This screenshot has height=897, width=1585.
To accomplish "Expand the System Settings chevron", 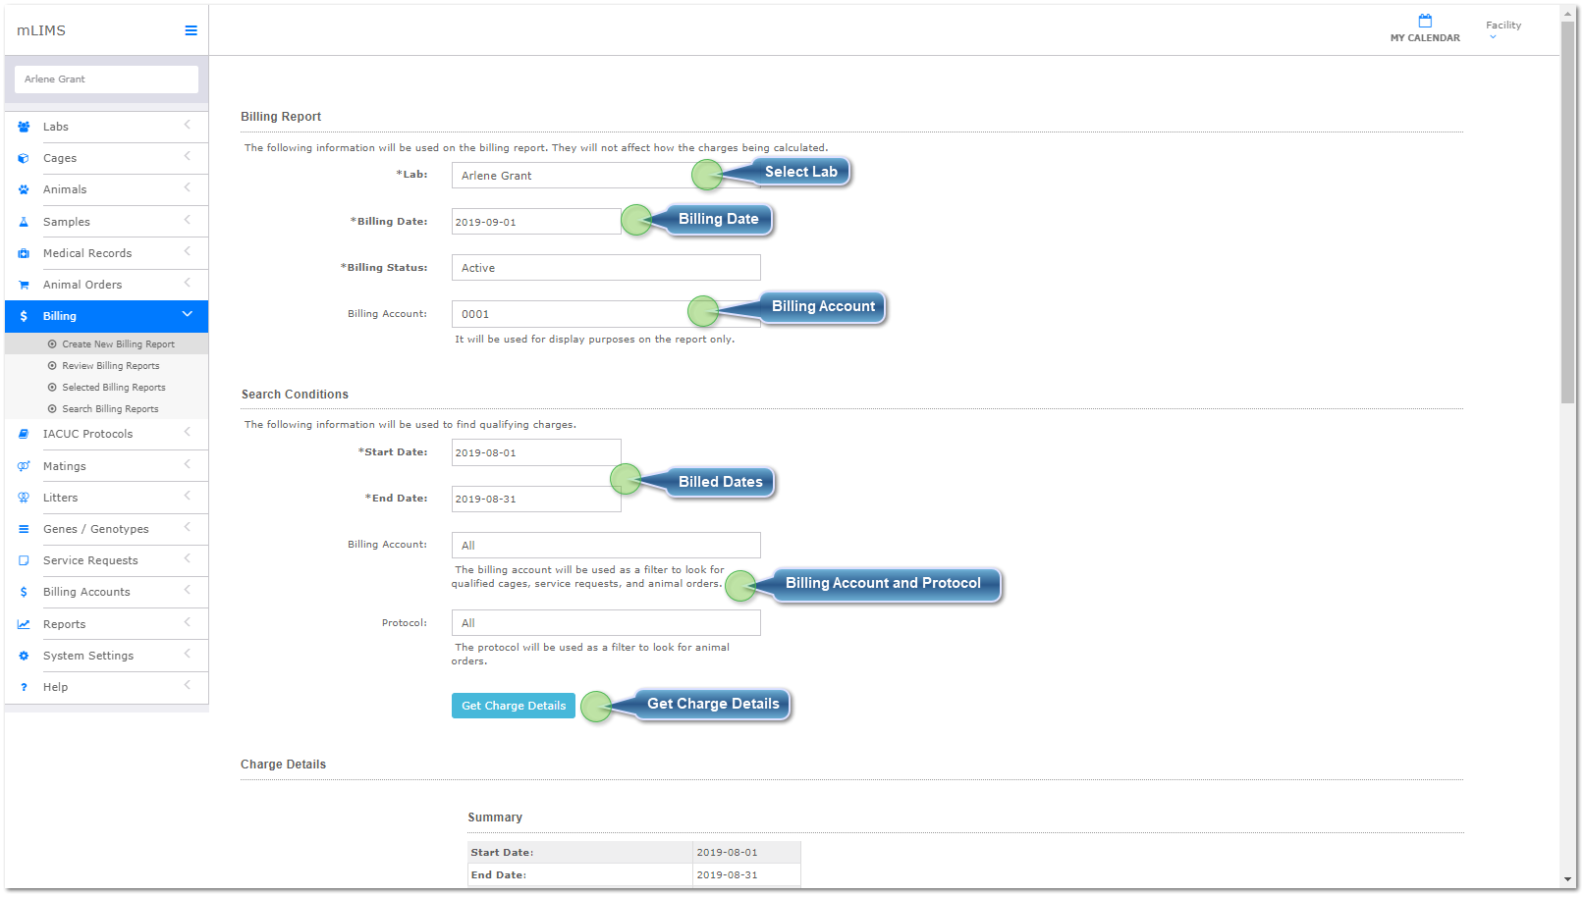I will click(187, 654).
